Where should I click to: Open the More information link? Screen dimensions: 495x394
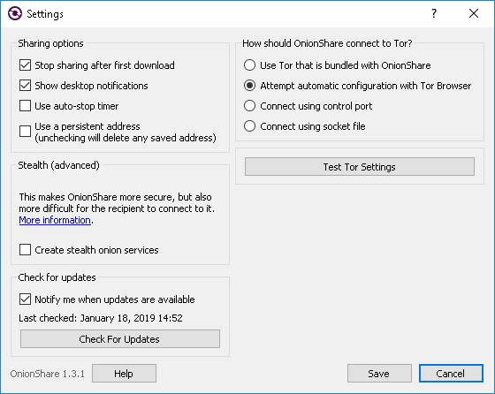coord(55,220)
